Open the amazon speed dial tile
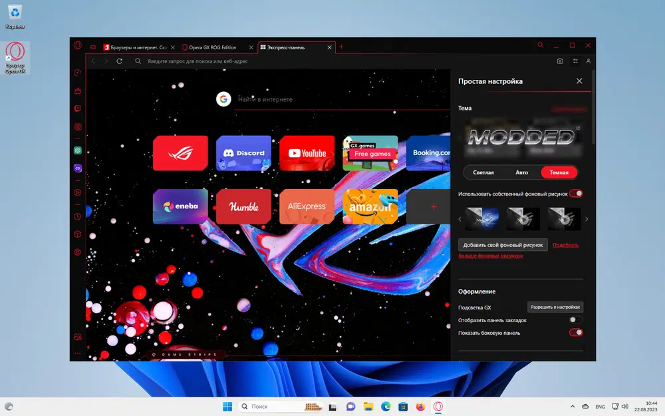This screenshot has height=416, width=665. click(370, 207)
